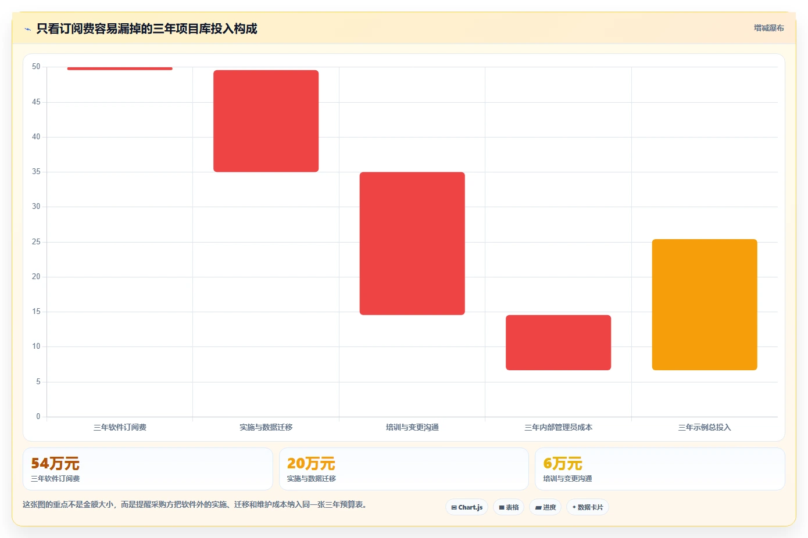Click the Chart.js pill tag
Viewport: 808px width, 538px height.
coord(467,507)
